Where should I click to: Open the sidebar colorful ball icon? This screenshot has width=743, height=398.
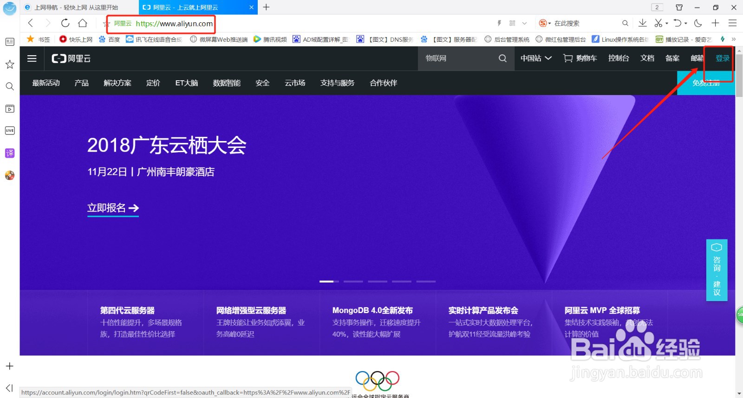click(10, 175)
